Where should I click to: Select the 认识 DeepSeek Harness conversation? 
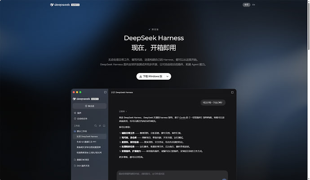pyautogui.click(x=89, y=137)
